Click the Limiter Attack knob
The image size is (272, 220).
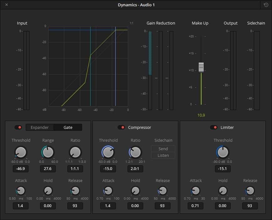click(x=196, y=190)
